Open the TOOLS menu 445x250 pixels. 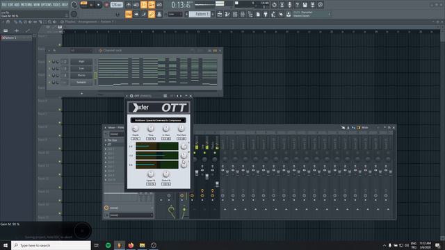point(57,5)
